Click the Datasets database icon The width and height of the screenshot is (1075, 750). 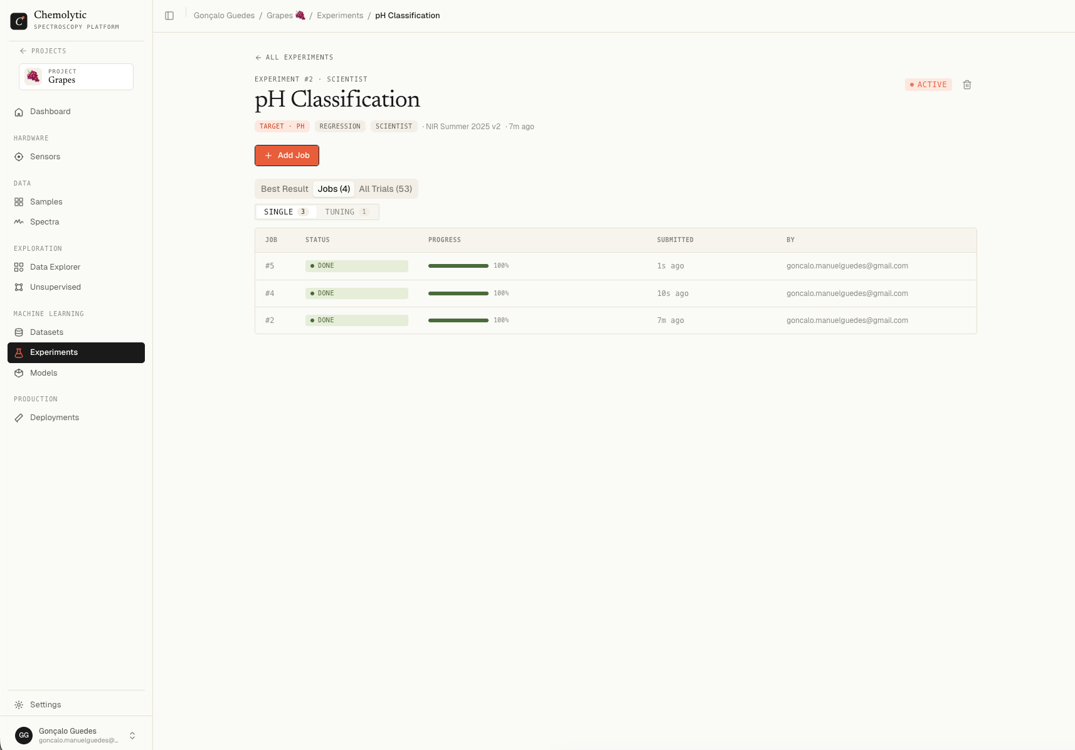[x=19, y=332]
